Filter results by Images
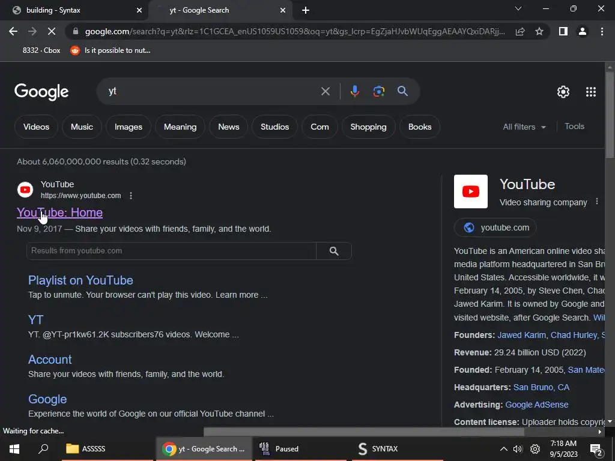Viewport: 615px width, 461px height. (129, 127)
